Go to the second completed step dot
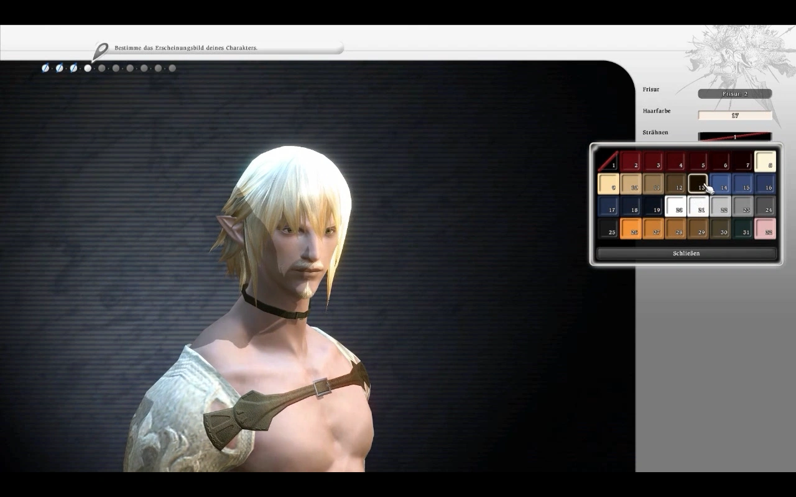 click(x=60, y=68)
